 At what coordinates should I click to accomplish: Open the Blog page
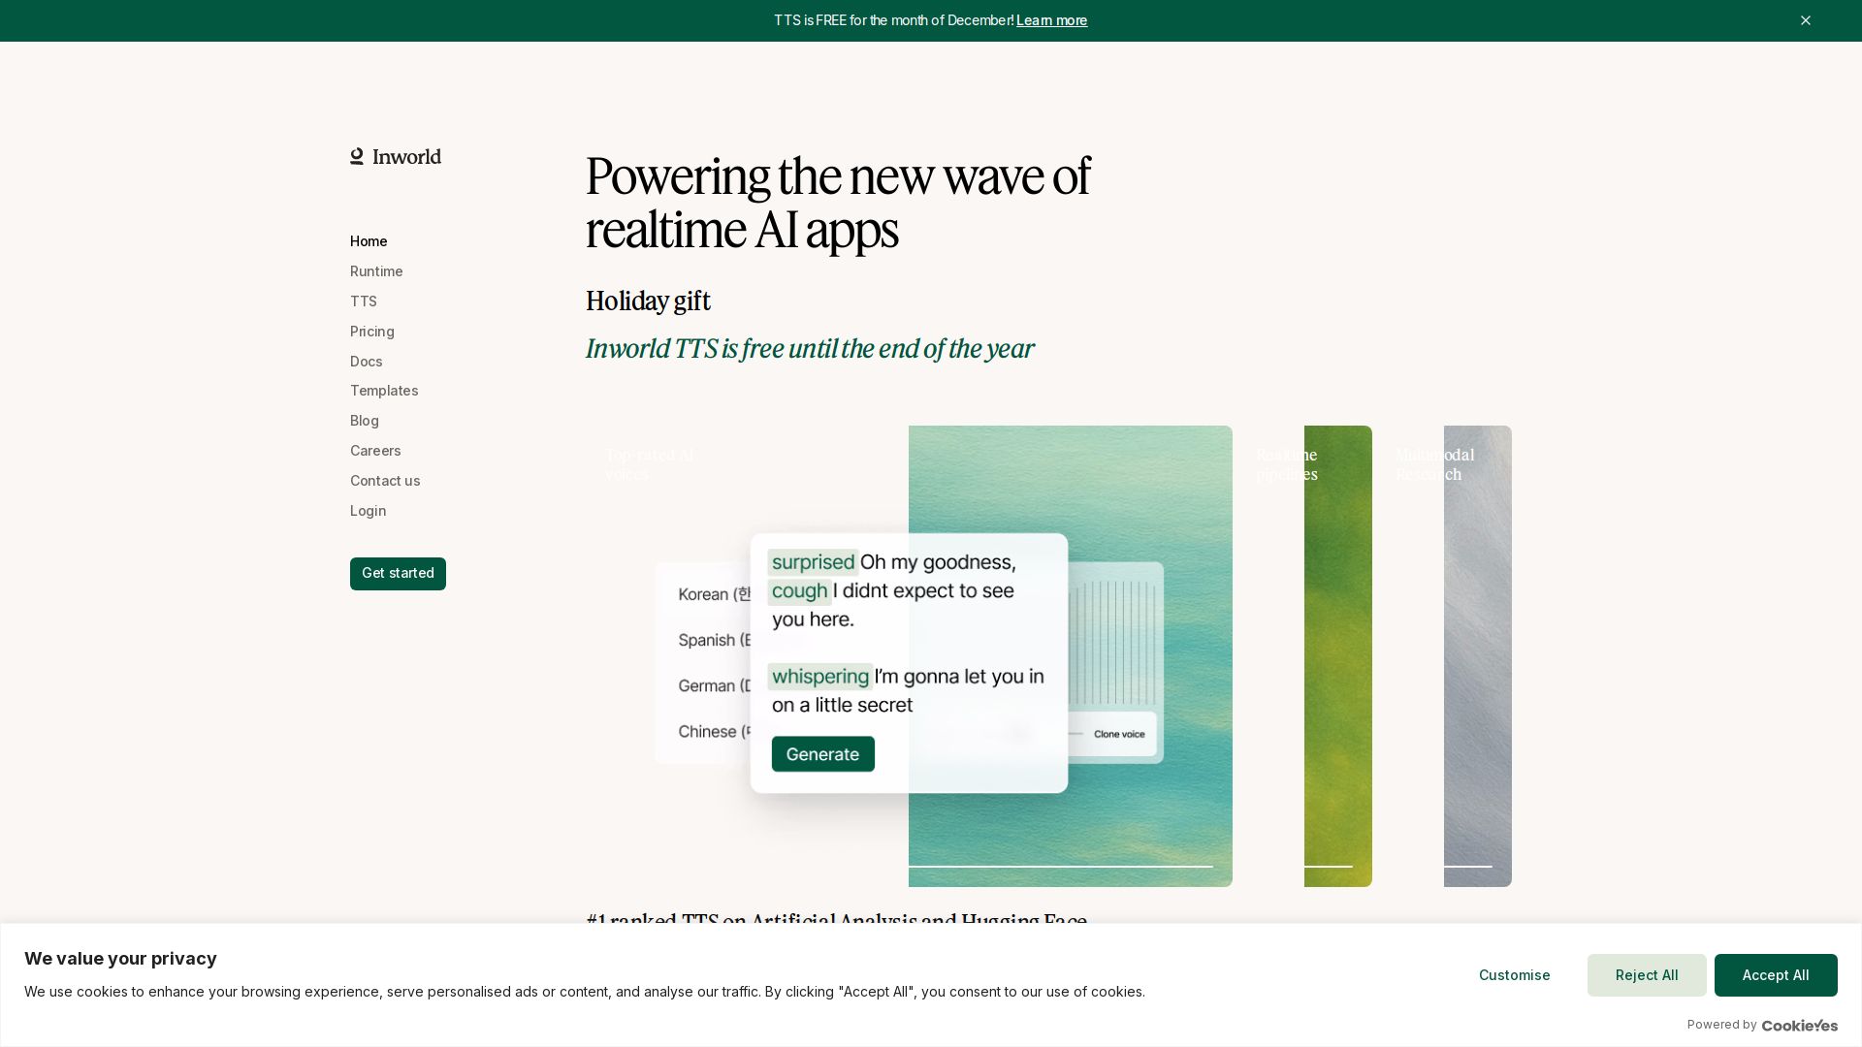(365, 421)
